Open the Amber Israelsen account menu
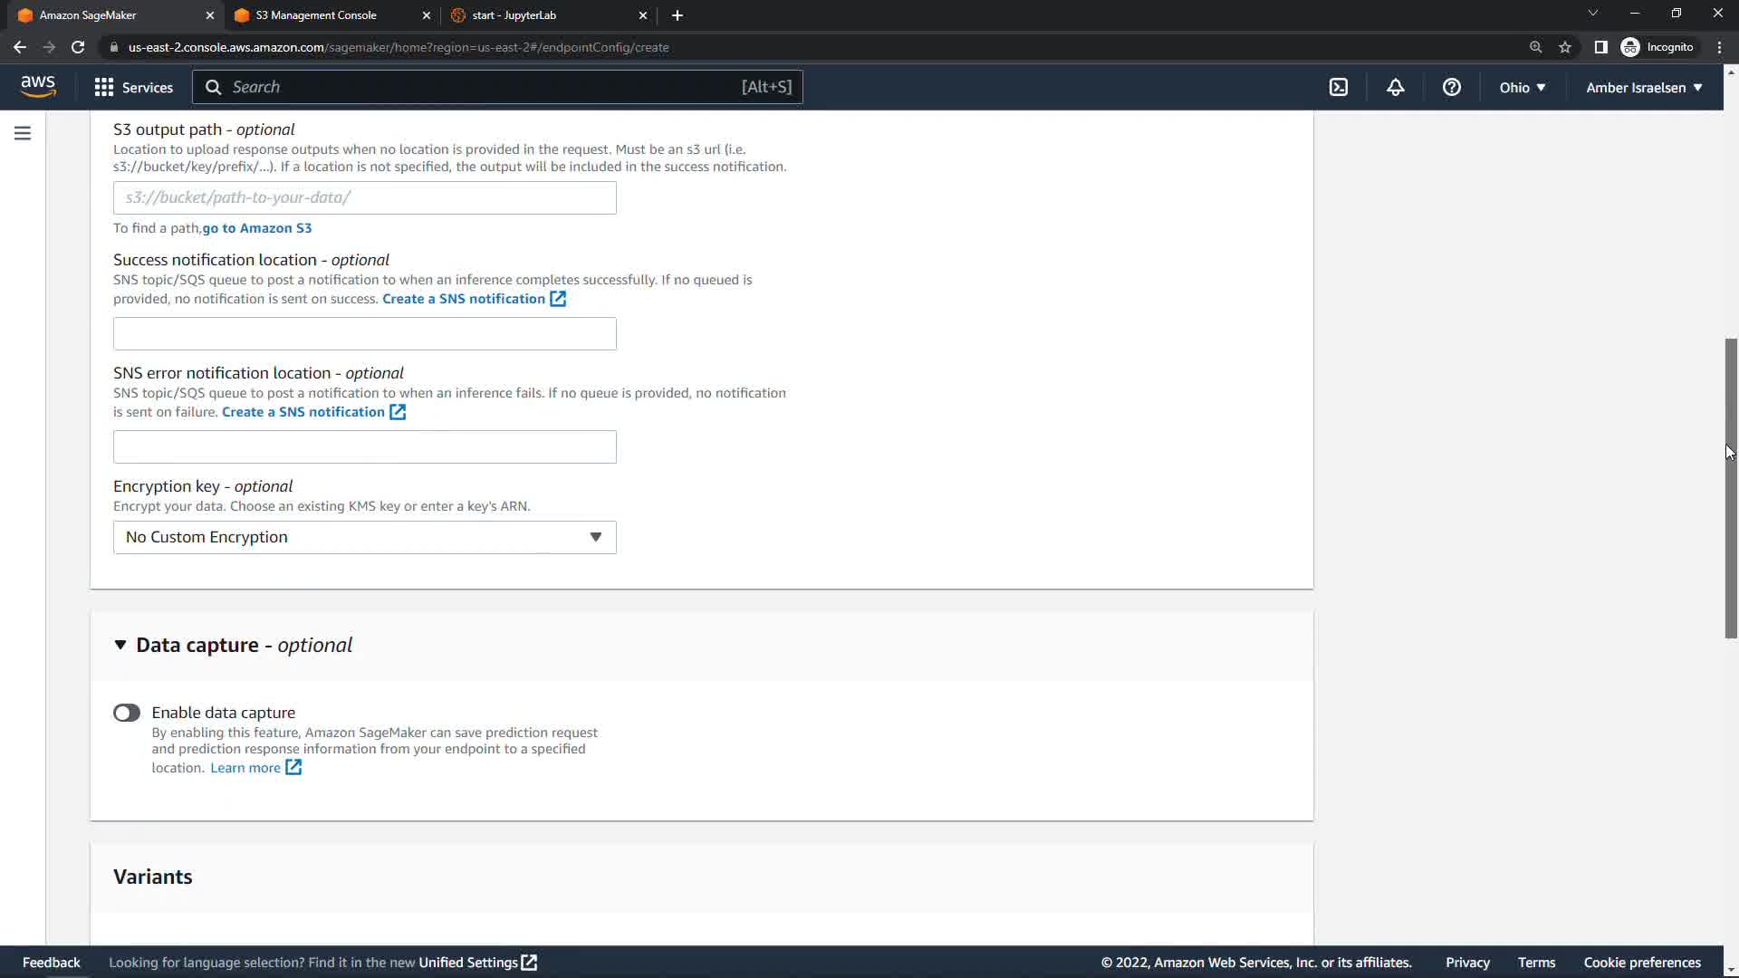Viewport: 1739px width, 978px height. coord(1643,87)
